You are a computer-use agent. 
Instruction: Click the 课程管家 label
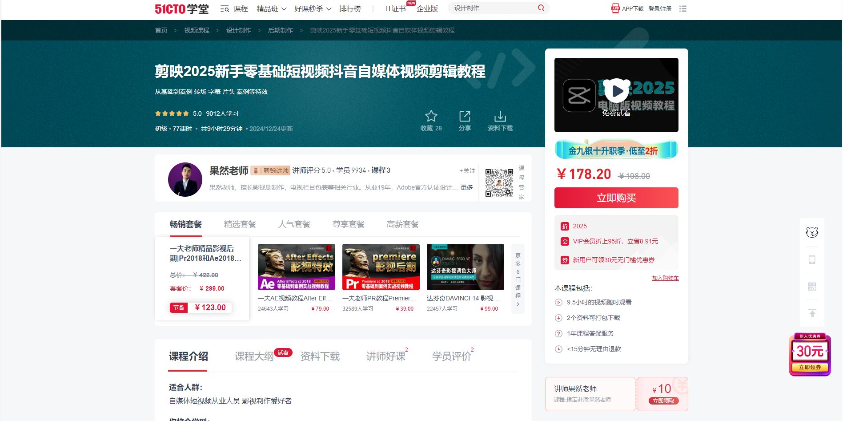coord(522,182)
